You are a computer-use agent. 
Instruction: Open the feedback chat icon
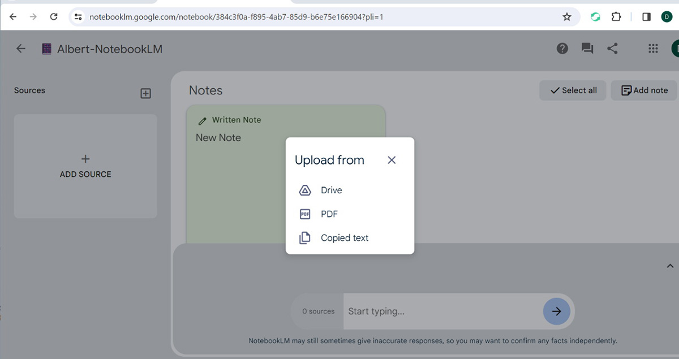pyautogui.click(x=587, y=49)
